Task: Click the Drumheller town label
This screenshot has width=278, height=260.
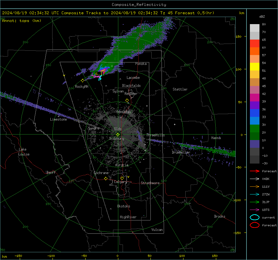Action: click(181, 152)
